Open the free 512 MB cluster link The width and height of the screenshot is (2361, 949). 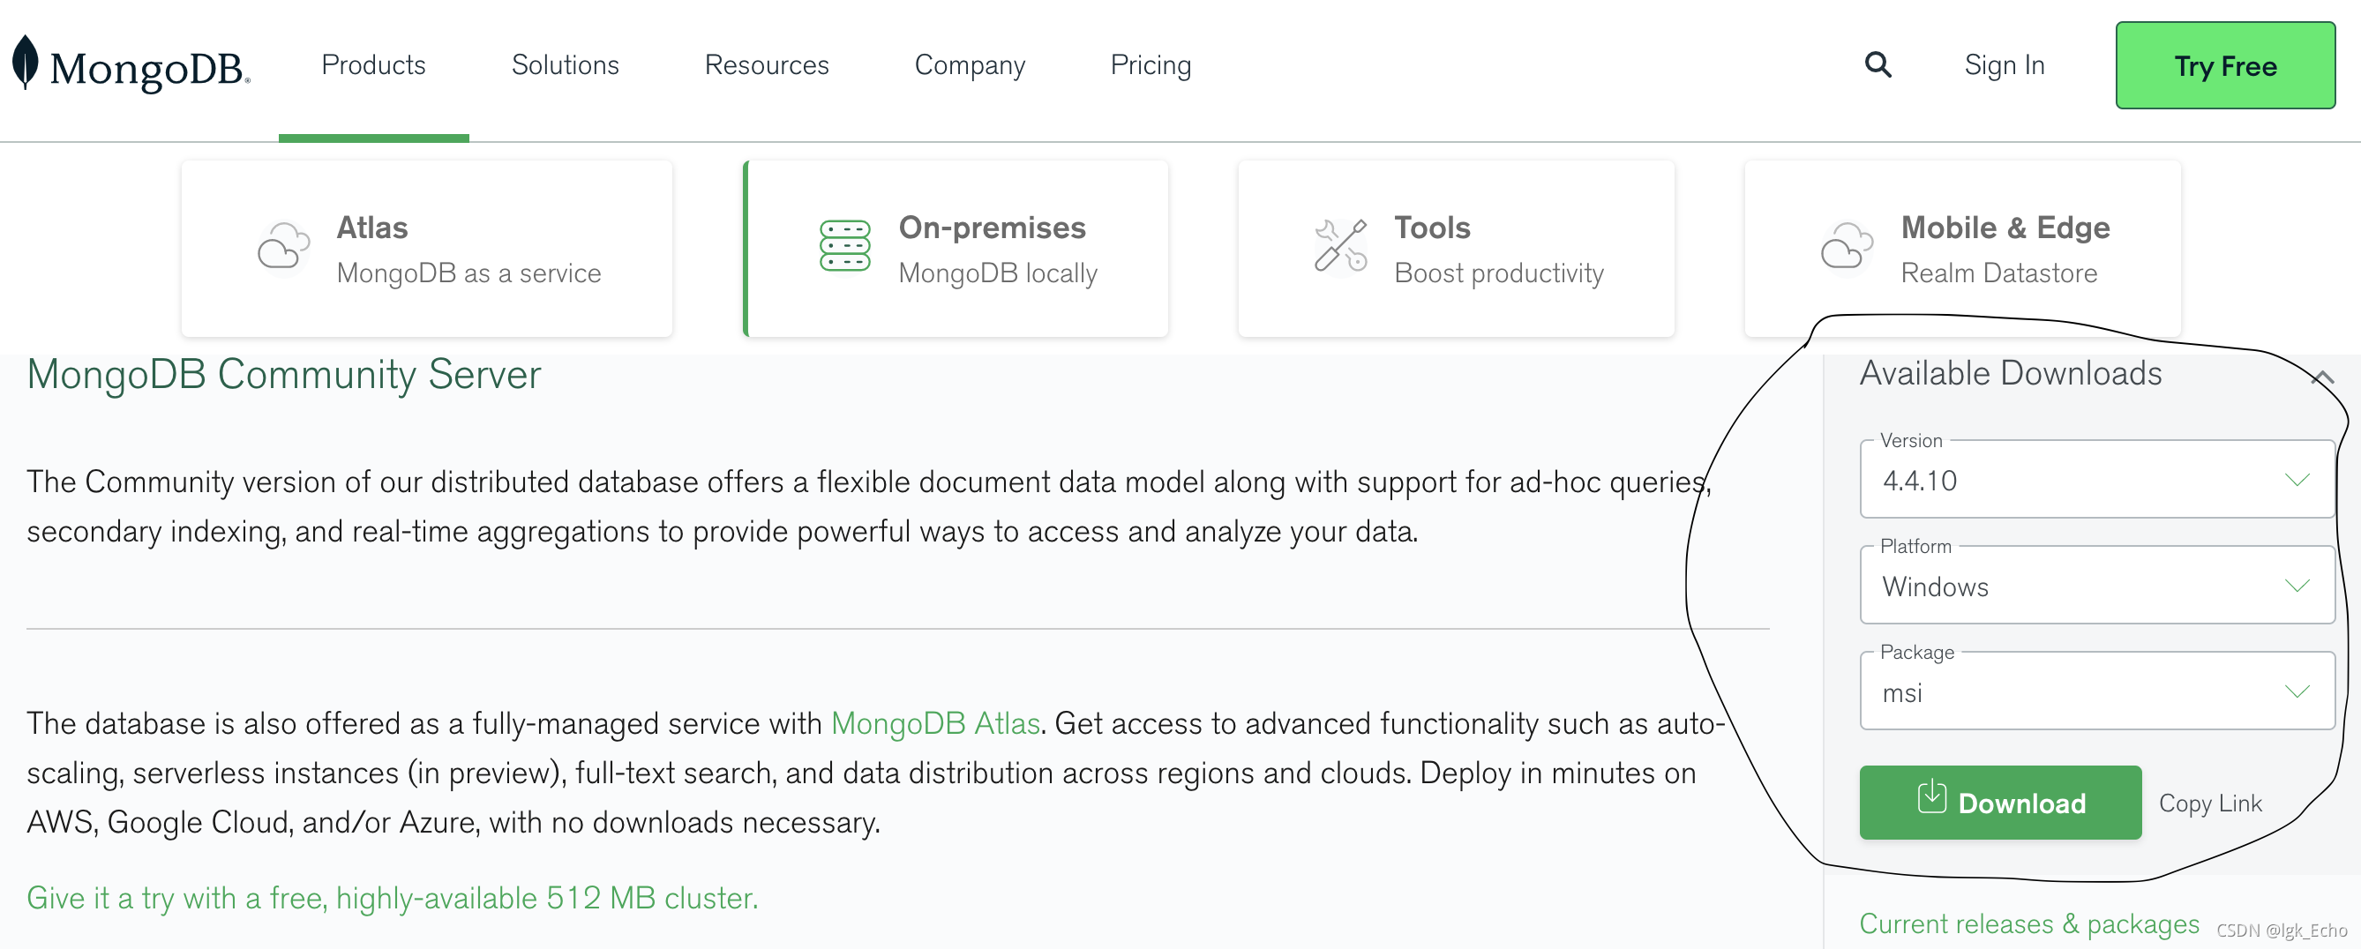[x=393, y=898]
